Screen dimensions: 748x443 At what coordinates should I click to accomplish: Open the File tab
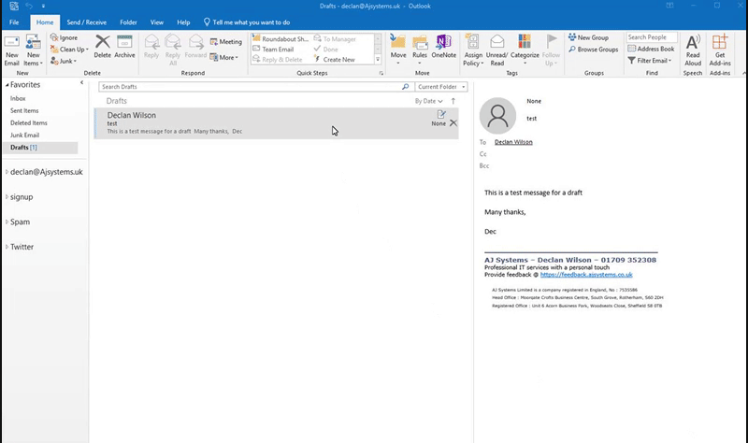14,22
